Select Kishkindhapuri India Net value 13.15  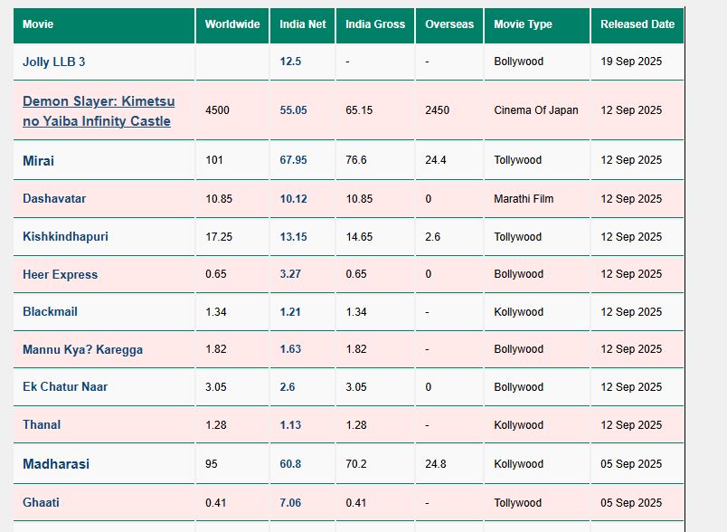tap(294, 237)
